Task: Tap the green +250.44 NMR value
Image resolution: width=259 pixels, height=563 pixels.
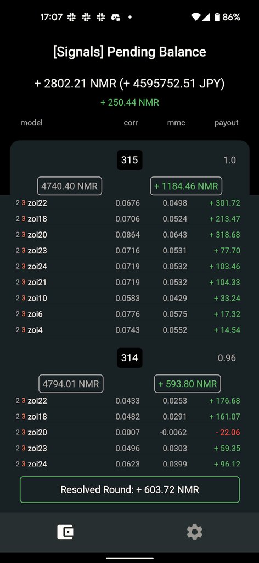Action: 129,102
